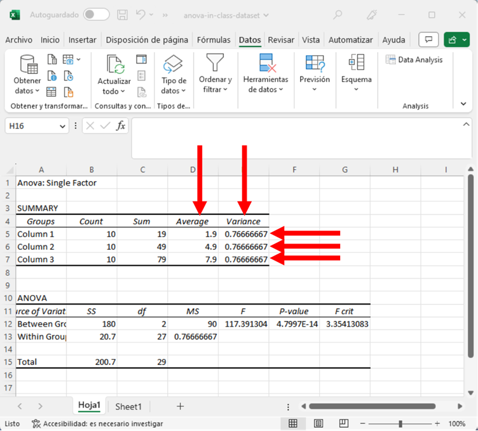The image size is (478, 431).
Task: Expand the Name Box dropdown showing H16
Action: pos(62,127)
